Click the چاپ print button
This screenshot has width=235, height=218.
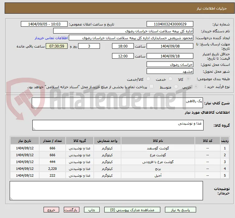(x=92, y=210)
